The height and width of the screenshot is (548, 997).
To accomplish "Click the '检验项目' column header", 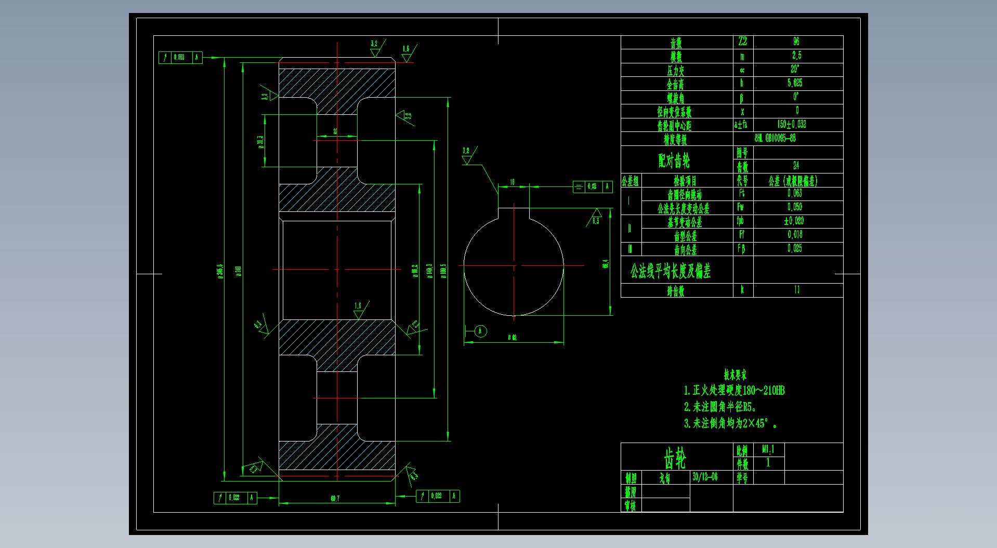I will (686, 181).
